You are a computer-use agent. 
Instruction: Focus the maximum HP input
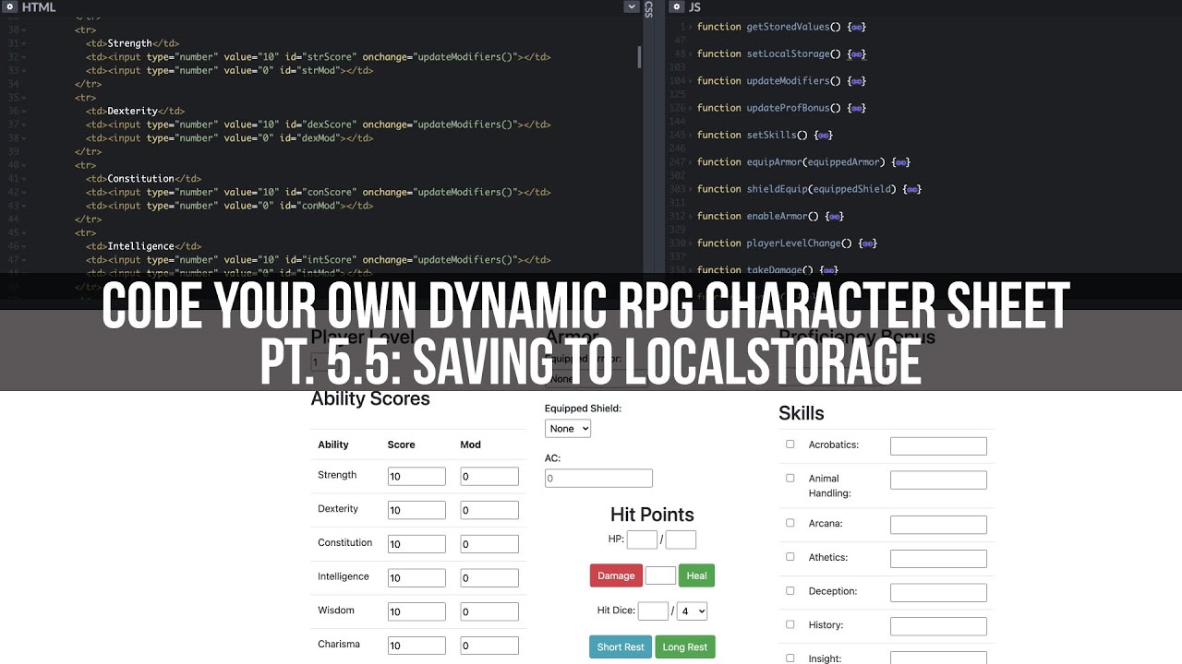[681, 539]
